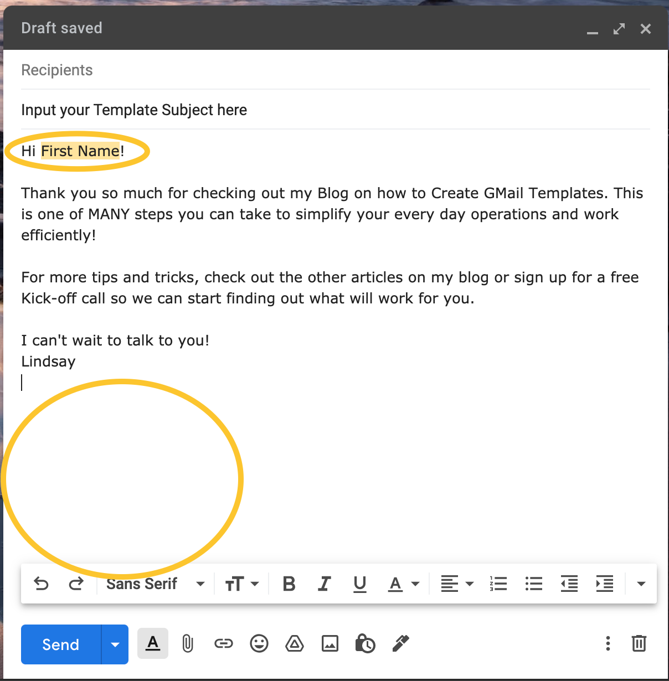Open the Sans Serif font dropdown
Screen dimensions: 669x681
155,583
